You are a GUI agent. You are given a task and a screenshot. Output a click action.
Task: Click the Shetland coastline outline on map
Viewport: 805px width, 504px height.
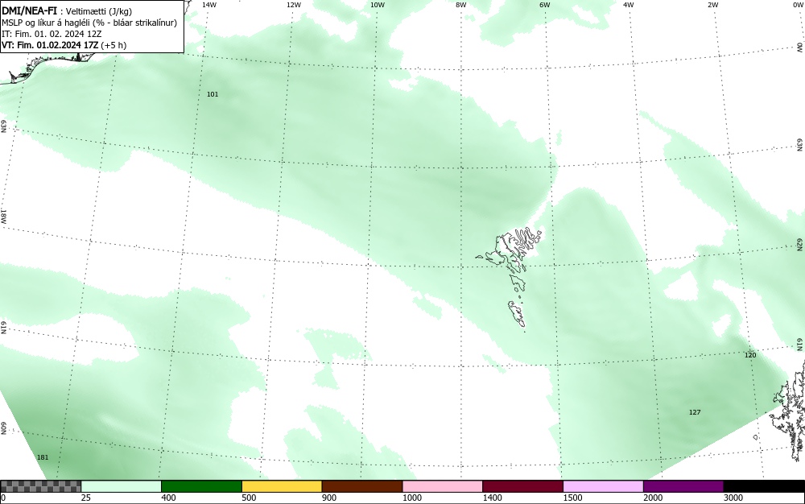coord(788,411)
